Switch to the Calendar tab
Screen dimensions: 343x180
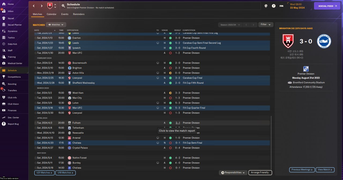51,14
